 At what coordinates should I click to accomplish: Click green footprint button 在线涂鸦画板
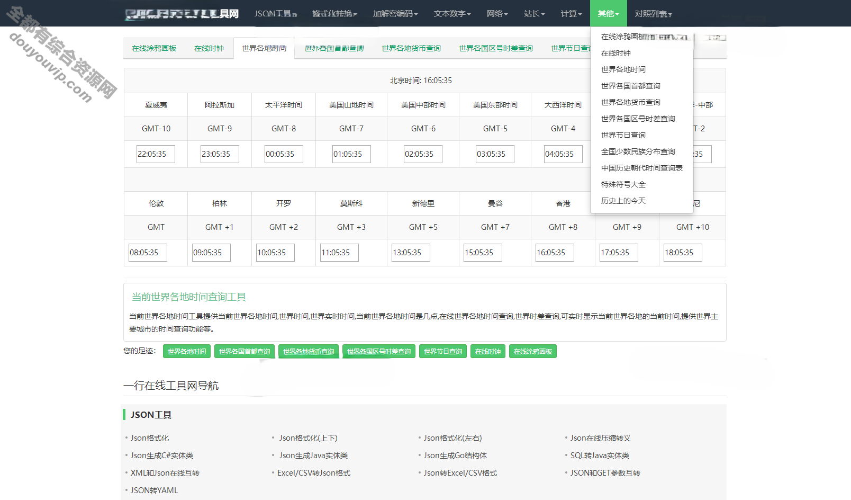(x=533, y=352)
